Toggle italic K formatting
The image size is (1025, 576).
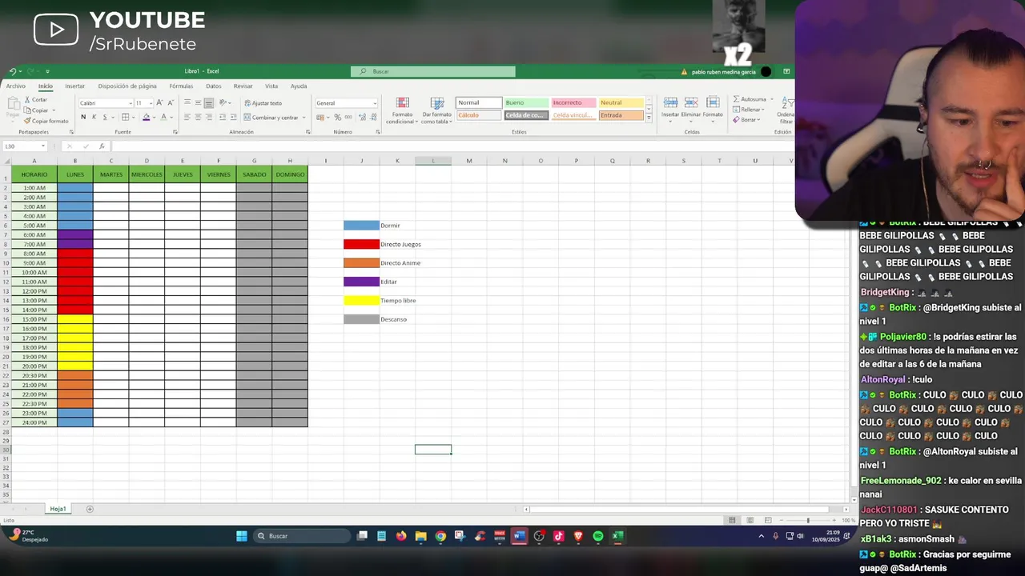(94, 118)
